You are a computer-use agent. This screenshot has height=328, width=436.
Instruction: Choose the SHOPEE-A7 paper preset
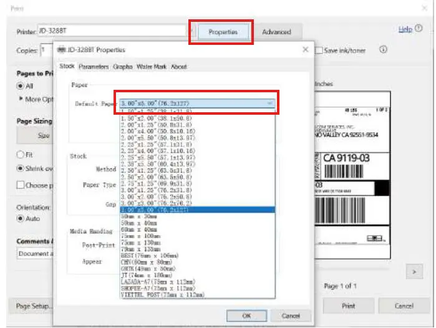[x=198, y=288]
